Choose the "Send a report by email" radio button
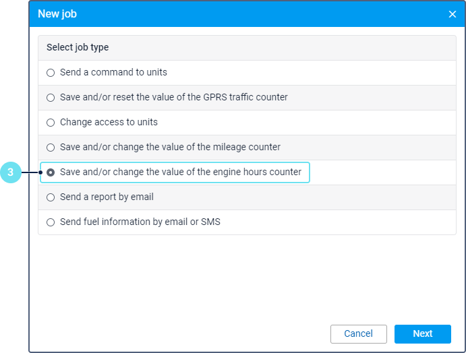Image resolution: width=466 pixels, height=353 pixels. [51, 197]
